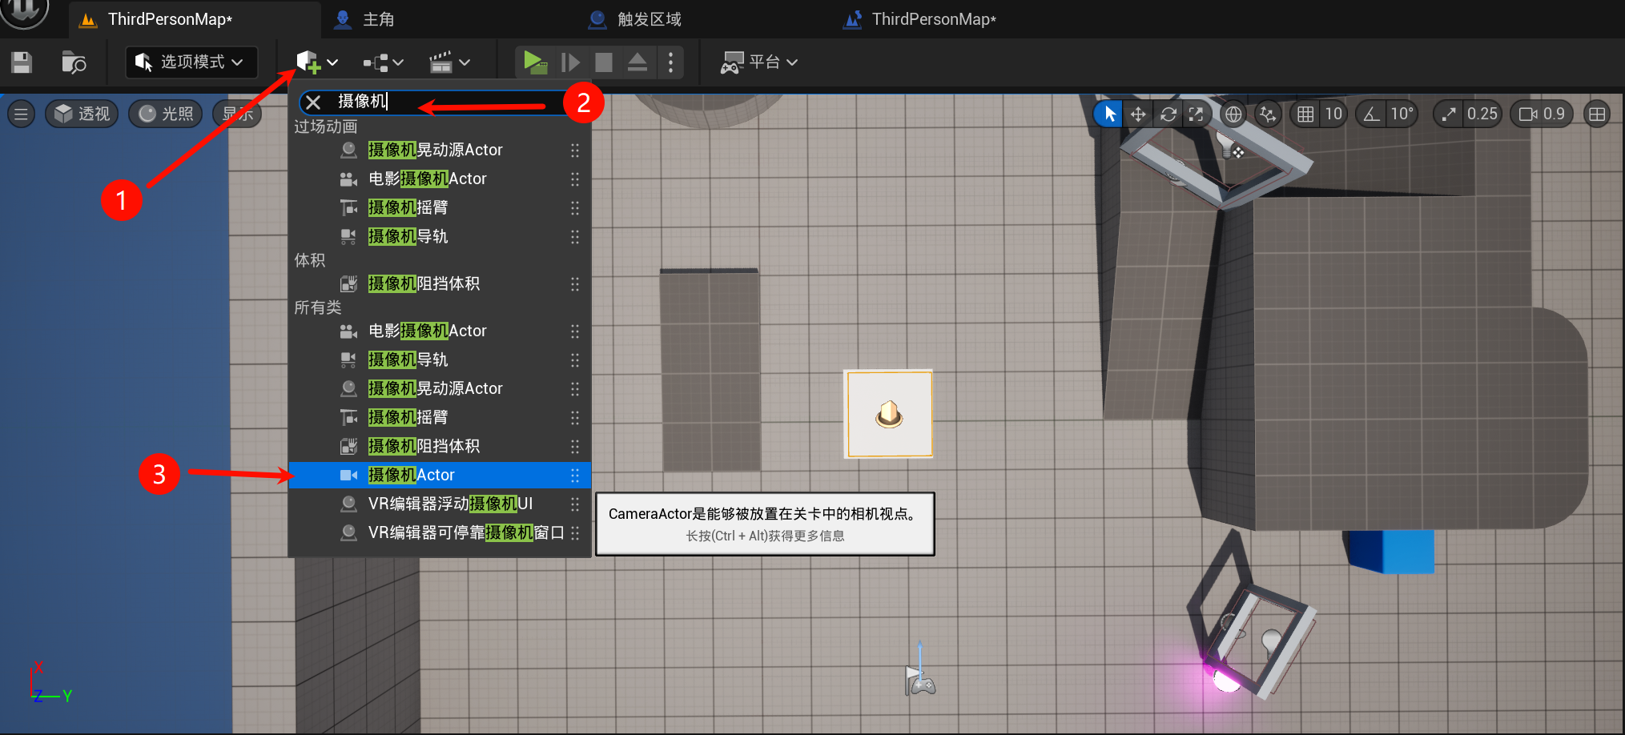This screenshot has width=1625, height=735.
Task: Click the 光照 lit mode button
Action: click(166, 114)
